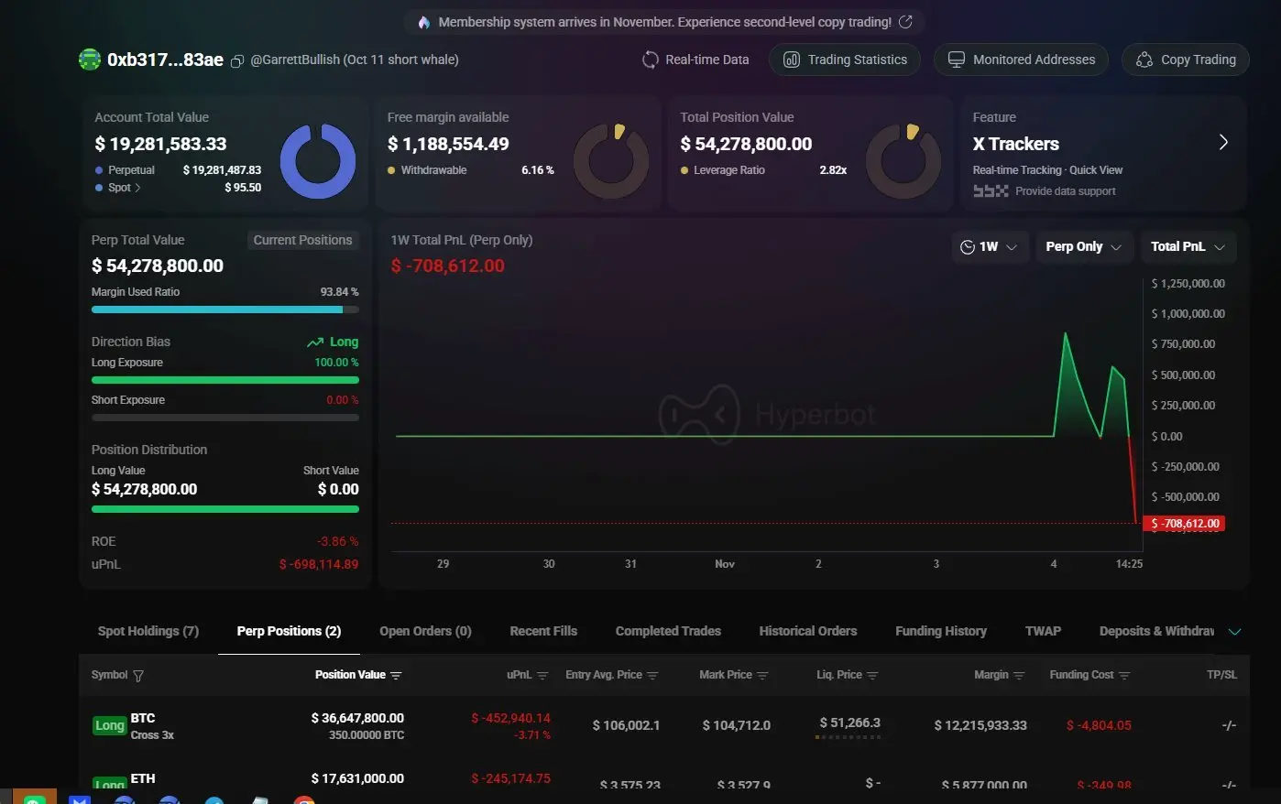1281x804 pixels.
Task: Click BTC entry price $ 106,002.1
Action: 626,725
